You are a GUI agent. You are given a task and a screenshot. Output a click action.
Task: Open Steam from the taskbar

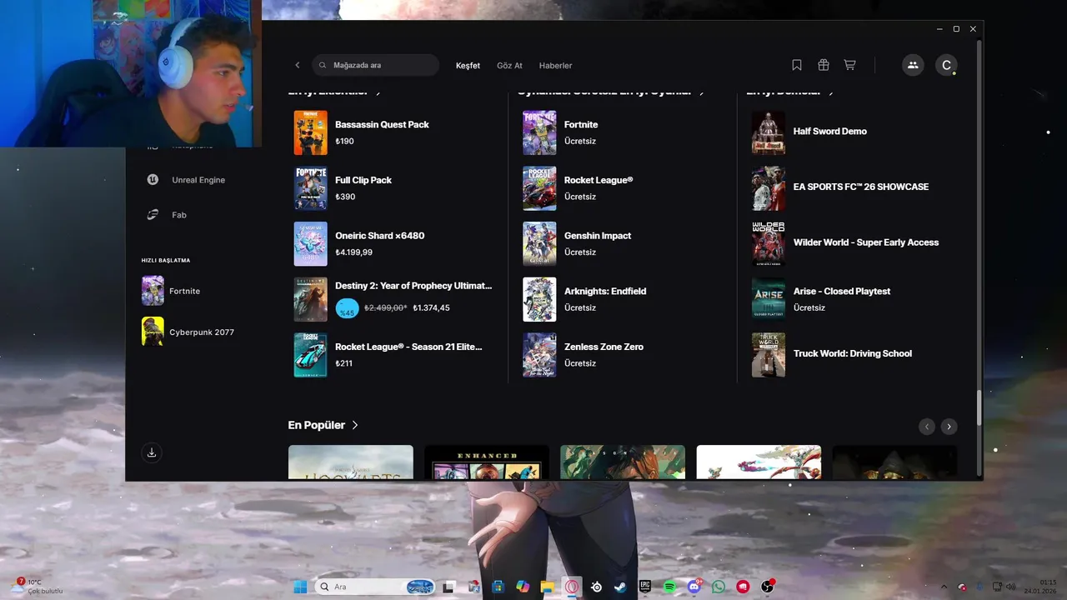coord(620,587)
